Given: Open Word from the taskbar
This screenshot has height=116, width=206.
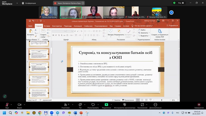Looking at the screenshot, I should click(x=75, y=113).
